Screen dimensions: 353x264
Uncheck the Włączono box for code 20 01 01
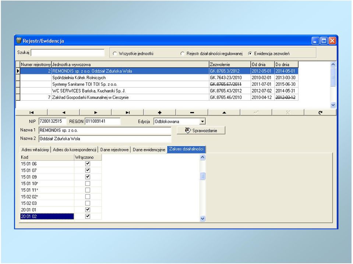click(88, 210)
